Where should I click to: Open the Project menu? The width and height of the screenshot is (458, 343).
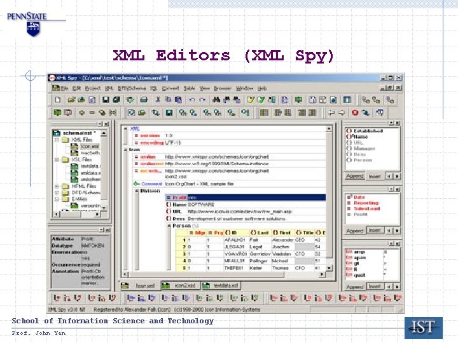tap(93, 88)
